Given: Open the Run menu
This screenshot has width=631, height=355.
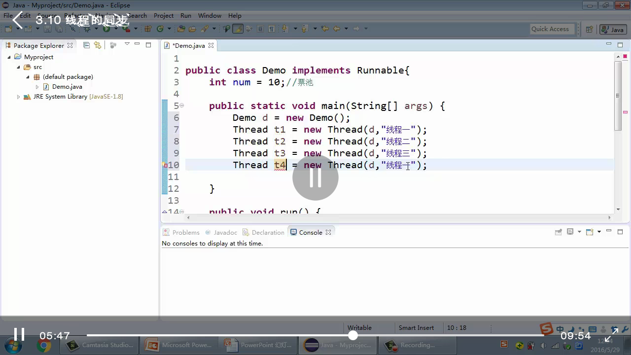Looking at the screenshot, I should click(186, 15).
